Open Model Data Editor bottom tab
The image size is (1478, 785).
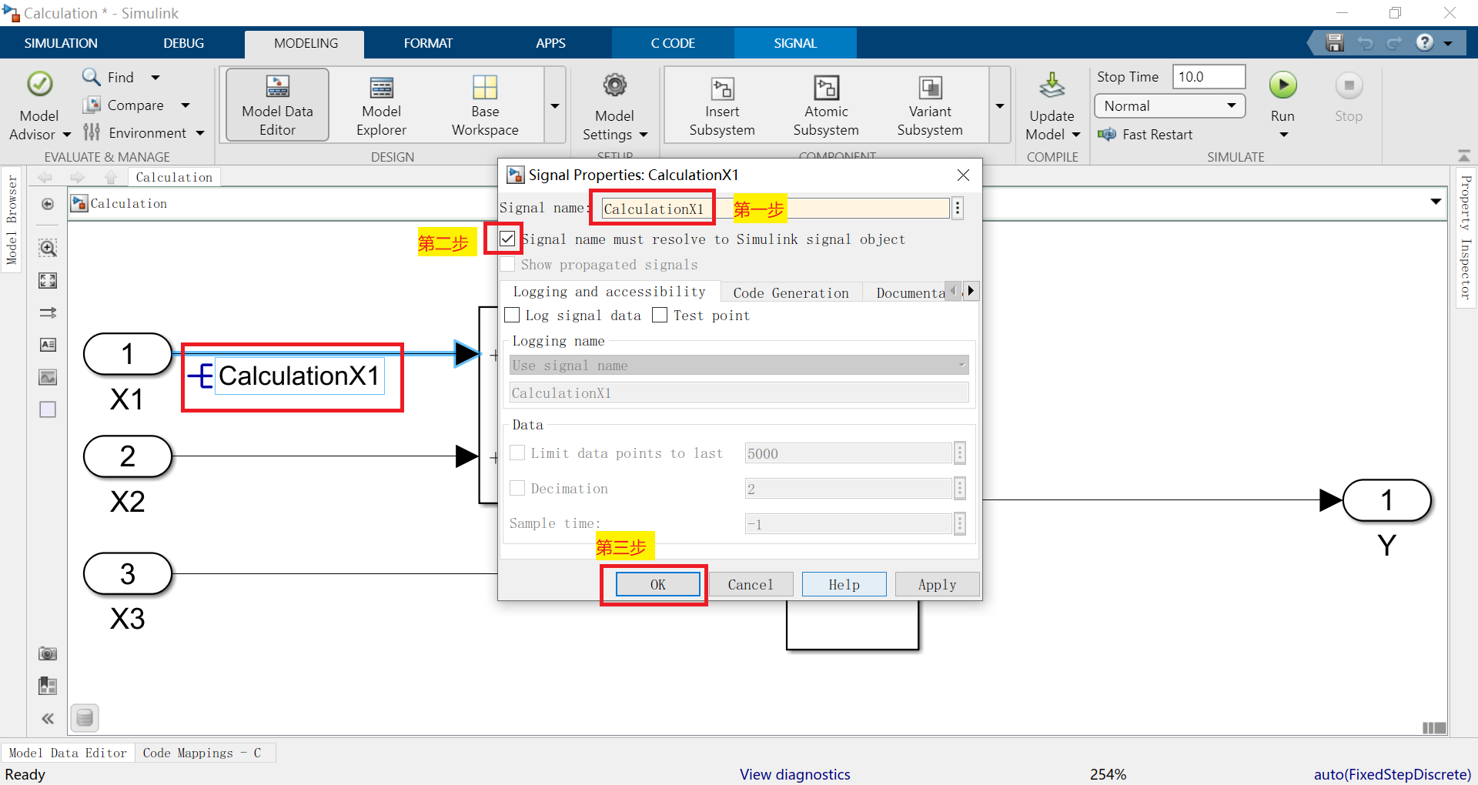68,753
